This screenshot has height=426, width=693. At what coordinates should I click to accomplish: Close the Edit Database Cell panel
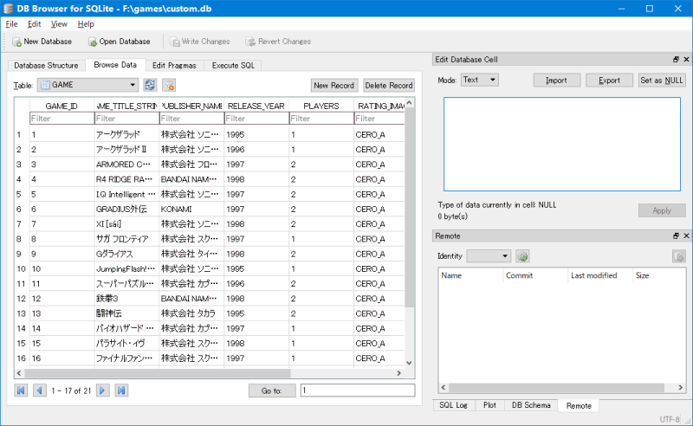[x=686, y=59]
